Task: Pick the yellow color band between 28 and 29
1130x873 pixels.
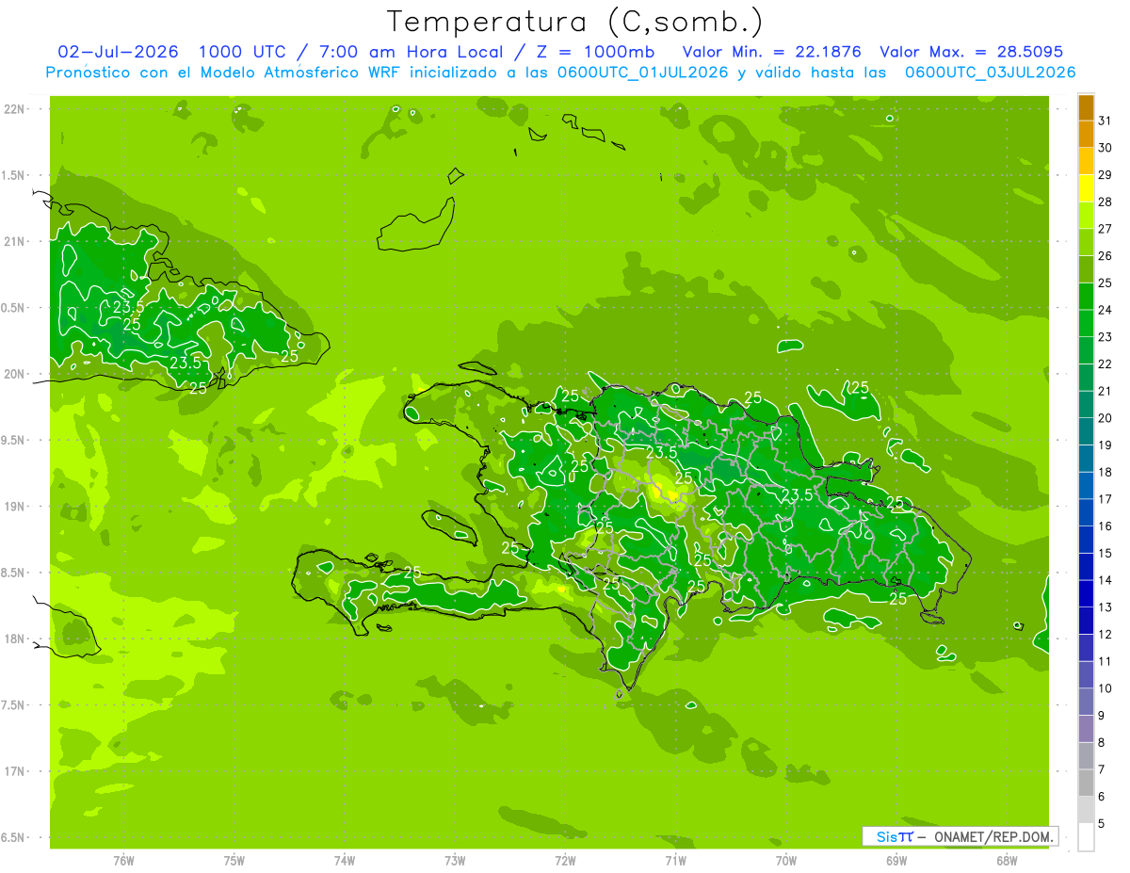Action: 1086,189
